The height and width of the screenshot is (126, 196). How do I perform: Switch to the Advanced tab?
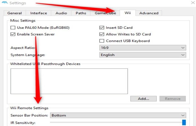pos(149,13)
